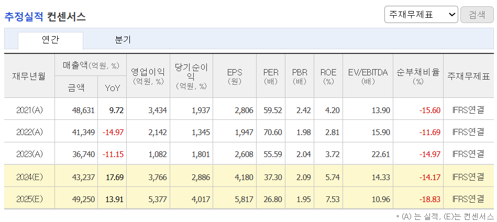Click revenue value 48,631
Image resolution: width=497 pixels, height=222 pixels.
pyautogui.click(x=84, y=110)
